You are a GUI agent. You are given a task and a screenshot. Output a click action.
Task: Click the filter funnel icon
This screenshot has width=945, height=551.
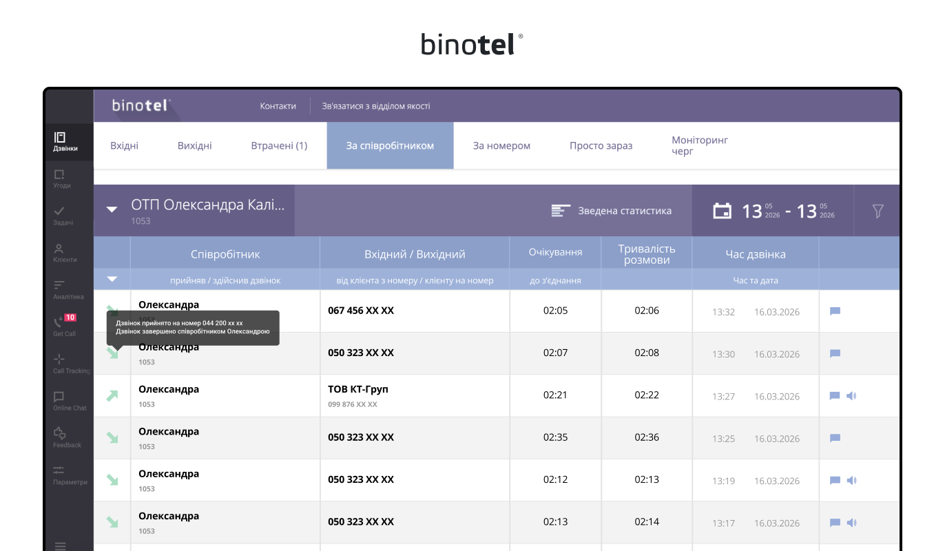coord(877,211)
